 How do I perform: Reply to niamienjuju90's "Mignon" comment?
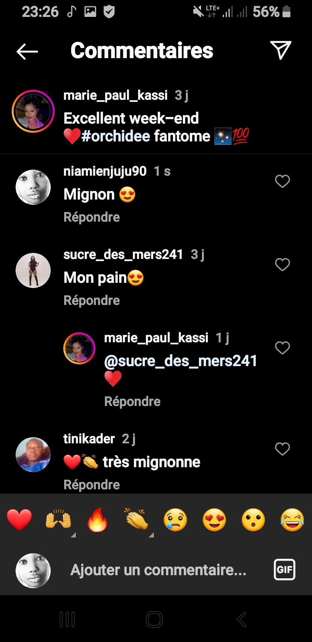(x=91, y=217)
